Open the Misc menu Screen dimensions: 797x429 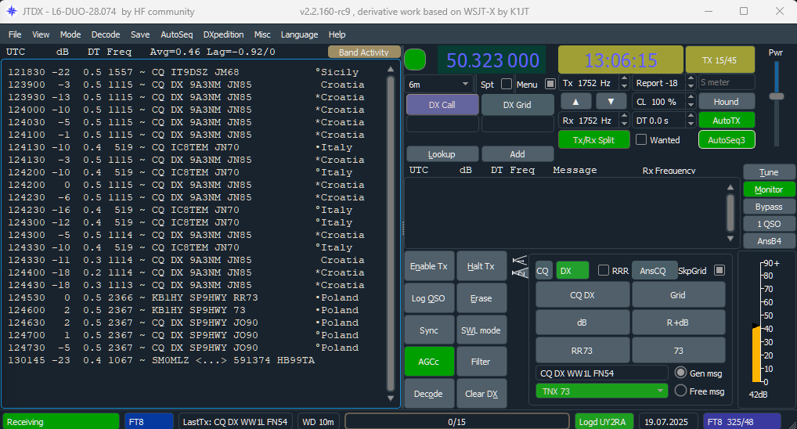262,34
